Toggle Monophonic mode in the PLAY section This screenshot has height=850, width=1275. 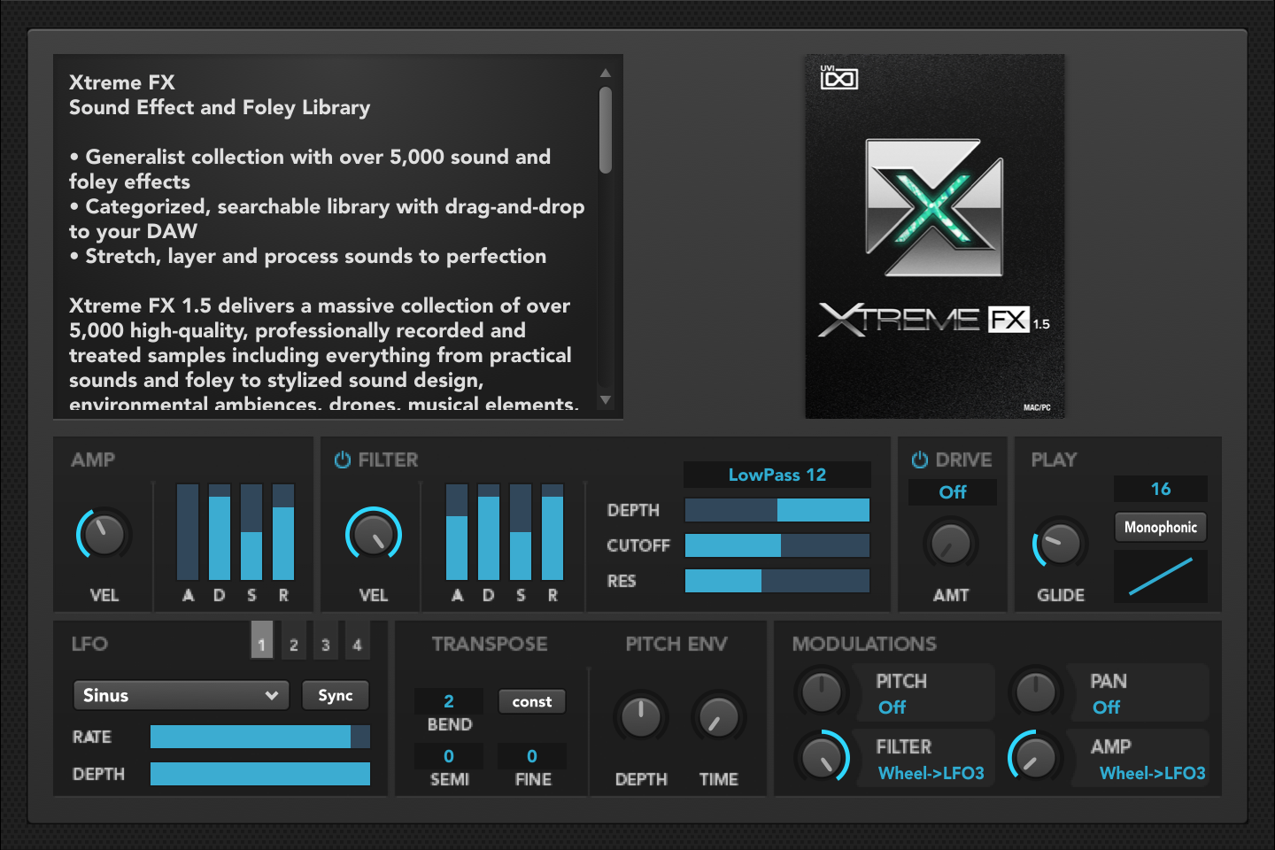(x=1160, y=527)
